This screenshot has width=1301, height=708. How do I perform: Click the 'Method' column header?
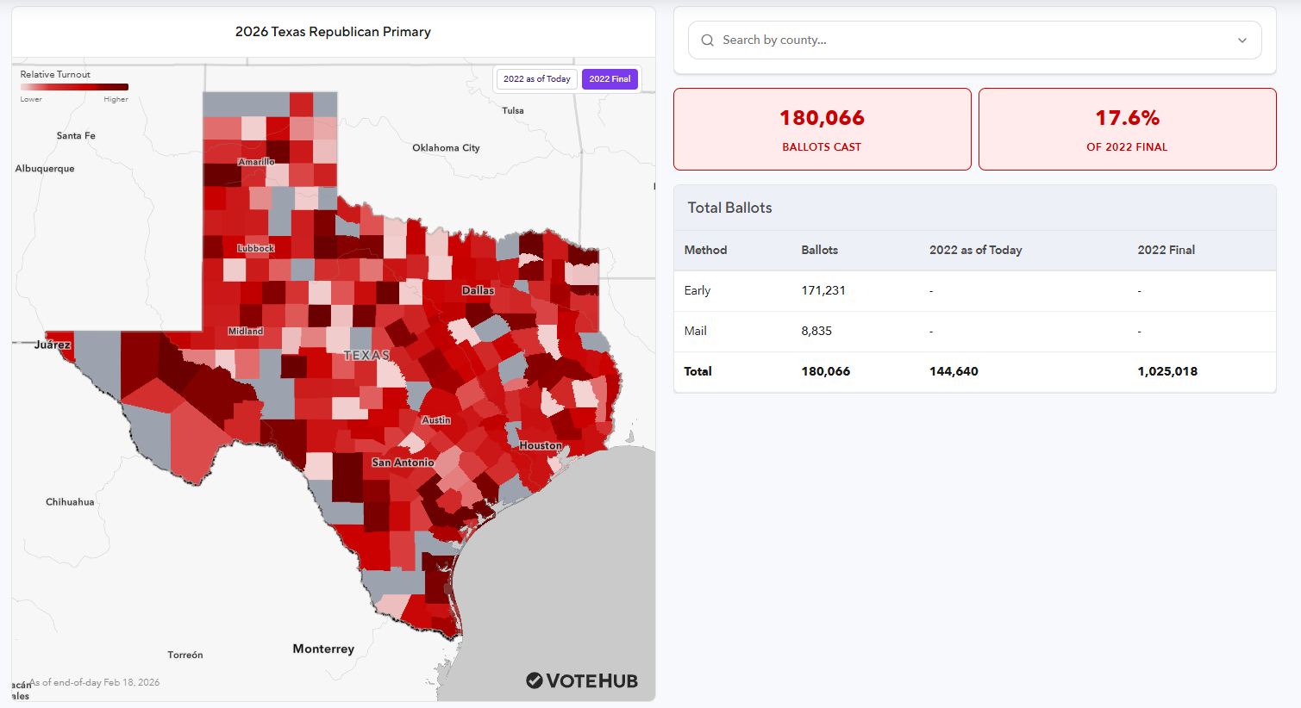705,251
